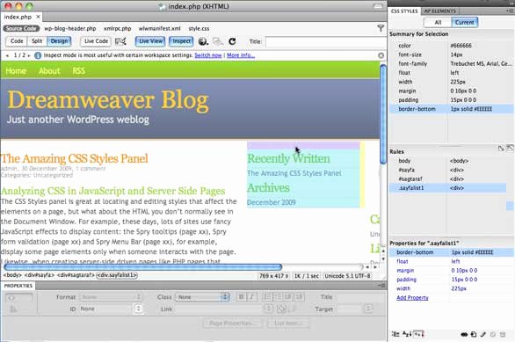The image size is (515, 342).
Task: Click the Recently Written heading in sidebar
Action: [288, 158]
